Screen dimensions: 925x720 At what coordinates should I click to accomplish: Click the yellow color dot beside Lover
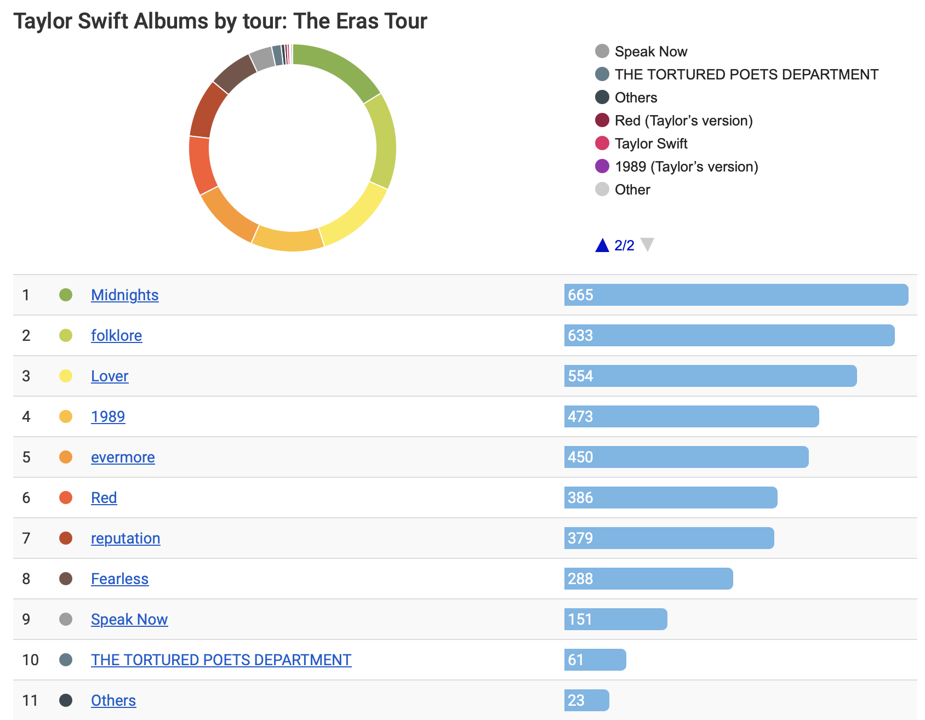tap(67, 376)
